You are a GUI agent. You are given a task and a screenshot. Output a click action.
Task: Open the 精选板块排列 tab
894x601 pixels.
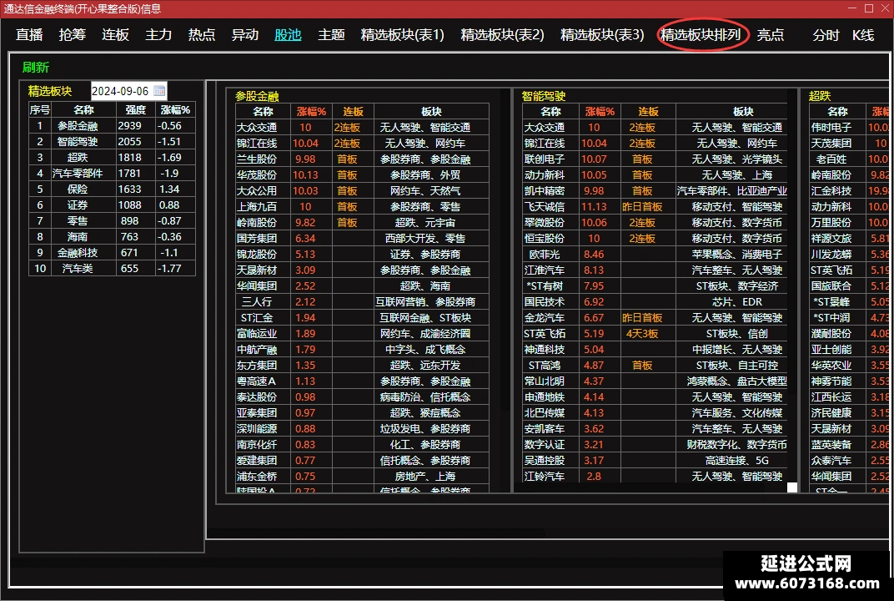pos(701,35)
